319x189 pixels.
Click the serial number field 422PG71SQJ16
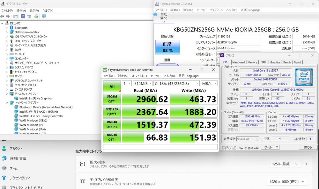pos(238,42)
